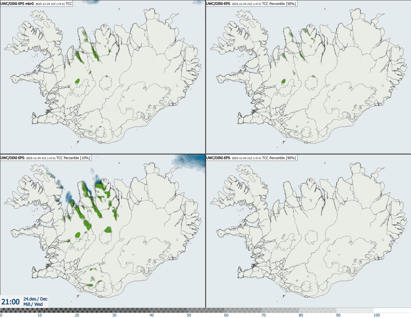Select color bar segment between 90 and 100

pos(355,311)
